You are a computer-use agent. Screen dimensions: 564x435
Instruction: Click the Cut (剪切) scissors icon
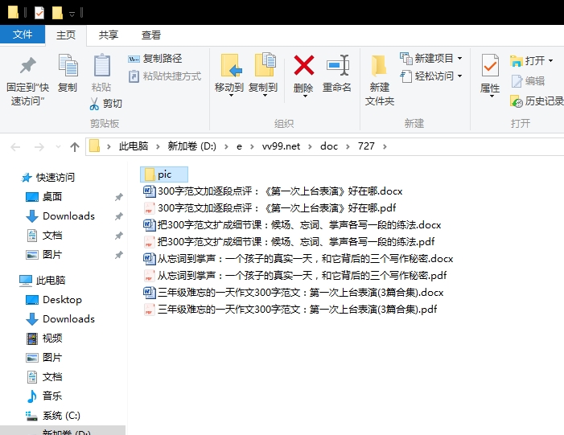point(94,104)
